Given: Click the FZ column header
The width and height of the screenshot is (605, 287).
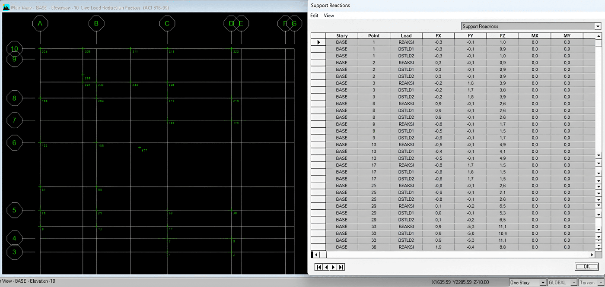Looking at the screenshot, I should (x=503, y=36).
